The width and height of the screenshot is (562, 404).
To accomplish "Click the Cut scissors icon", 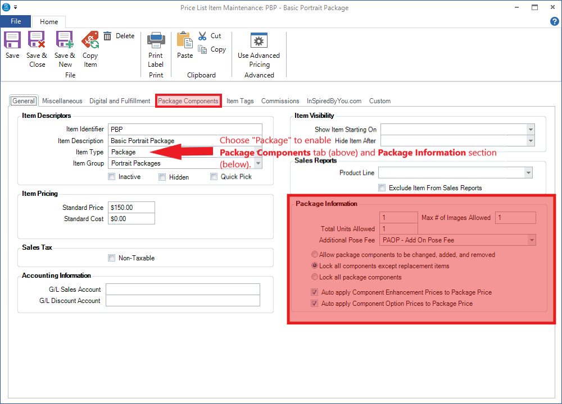I will coord(203,36).
